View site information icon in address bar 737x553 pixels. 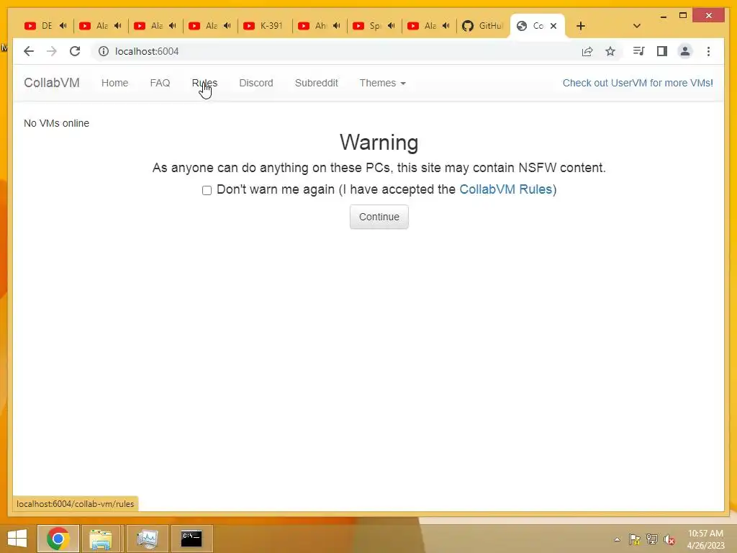tap(104, 51)
